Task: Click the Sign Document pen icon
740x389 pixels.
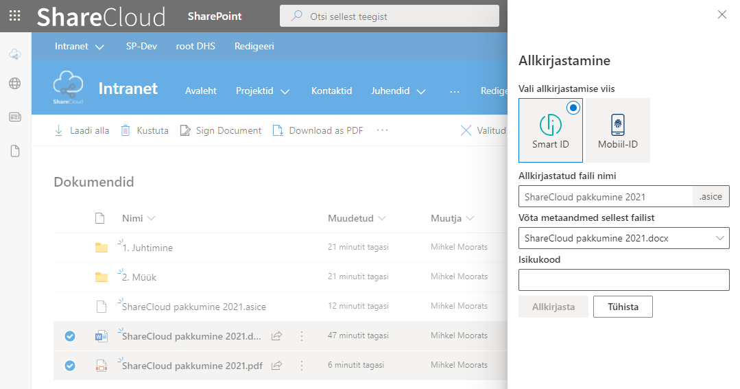Action: click(x=185, y=130)
